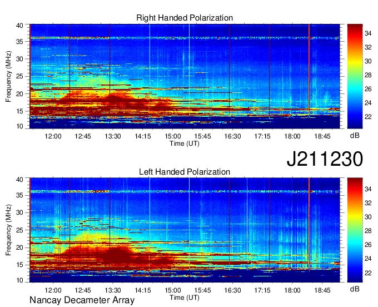Click the 12:00 tick under the top plot
This screenshot has width=378, height=307.
(53, 136)
